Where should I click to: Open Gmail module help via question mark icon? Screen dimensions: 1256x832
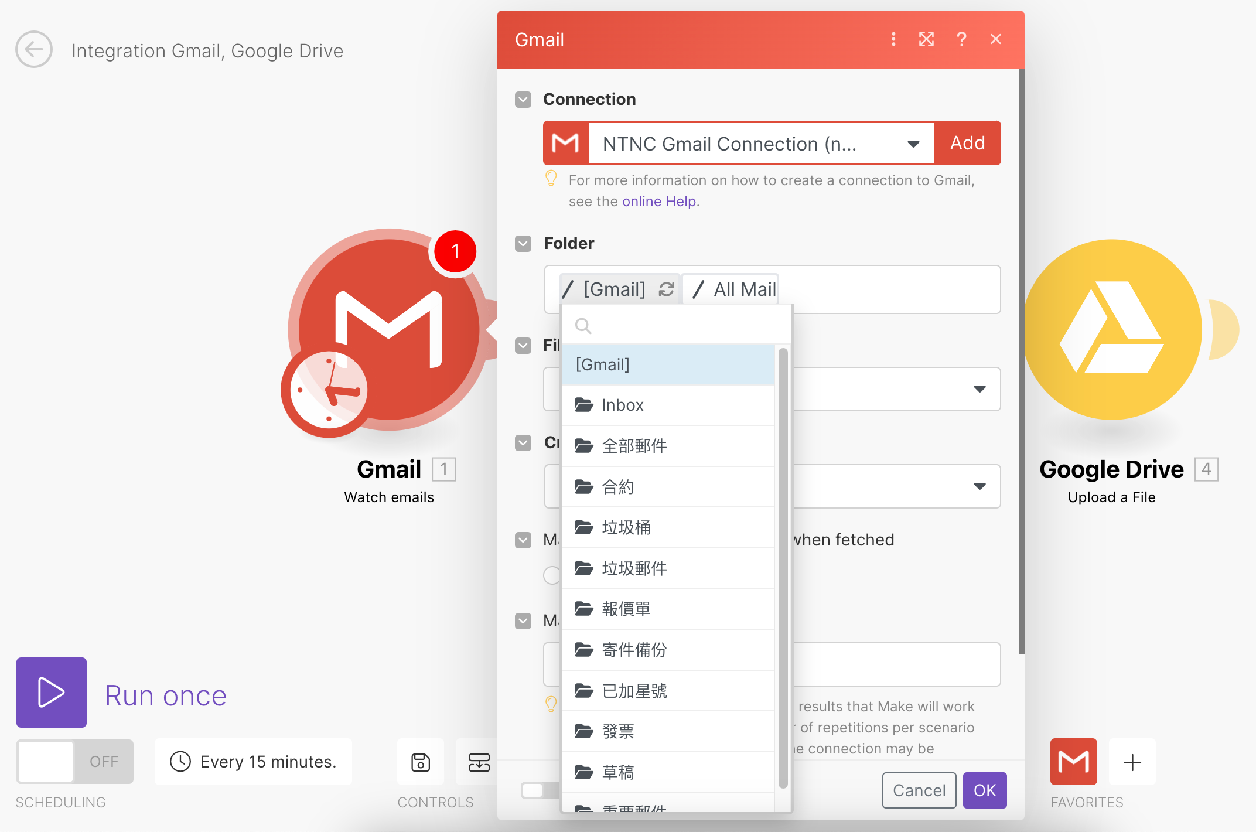[x=961, y=39]
